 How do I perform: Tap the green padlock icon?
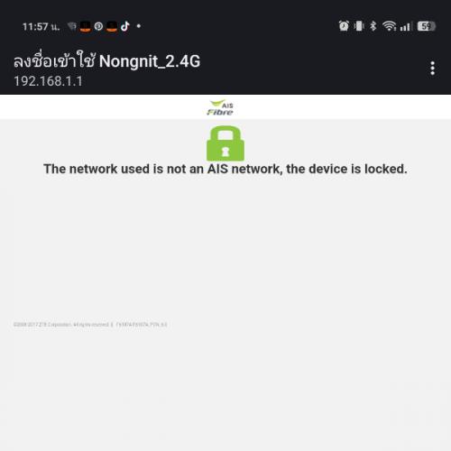[x=225, y=143]
